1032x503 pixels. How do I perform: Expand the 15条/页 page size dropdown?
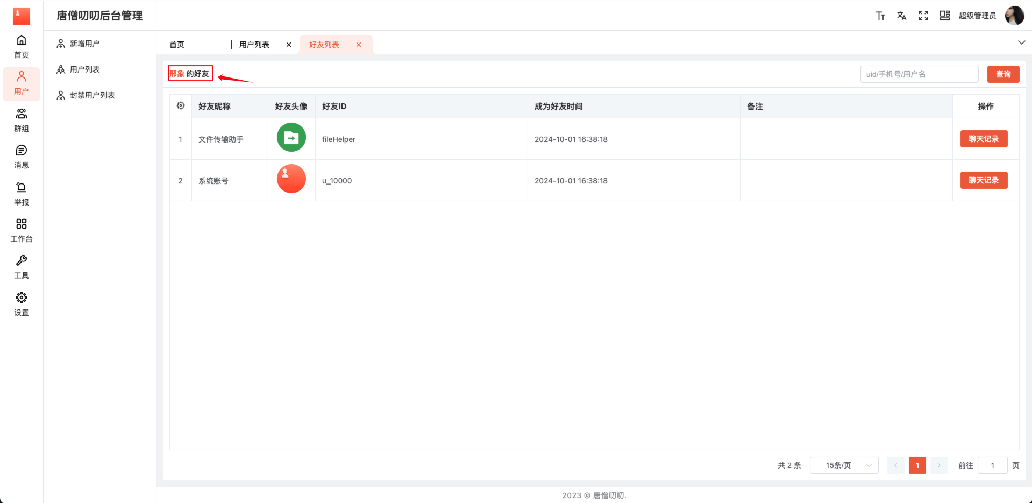coord(844,465)
